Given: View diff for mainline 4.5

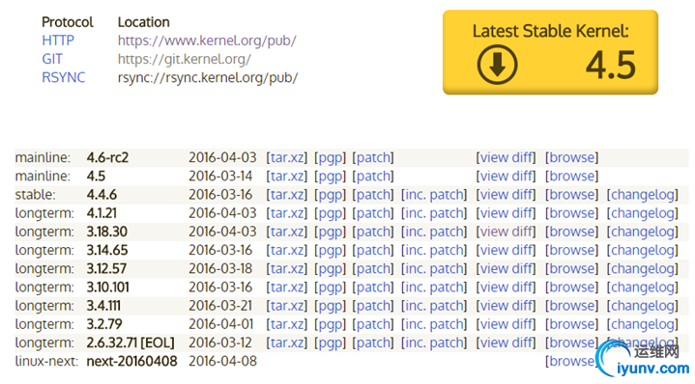Looking at the screenshot, I should pyautogui.click(x=506, y=176).
